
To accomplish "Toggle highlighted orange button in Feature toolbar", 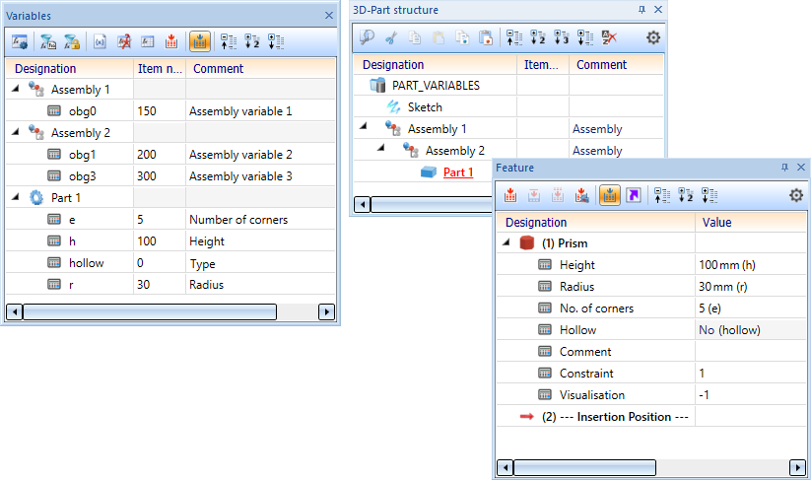I will click(x=610, y=195).
